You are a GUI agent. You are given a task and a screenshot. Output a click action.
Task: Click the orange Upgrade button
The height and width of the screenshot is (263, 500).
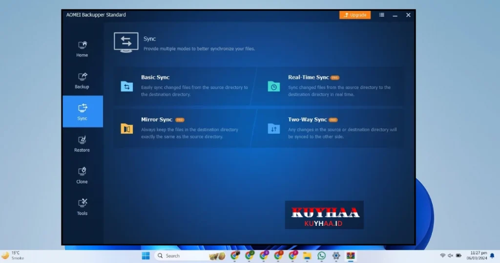pyautogui.click(x=355, y=15)
